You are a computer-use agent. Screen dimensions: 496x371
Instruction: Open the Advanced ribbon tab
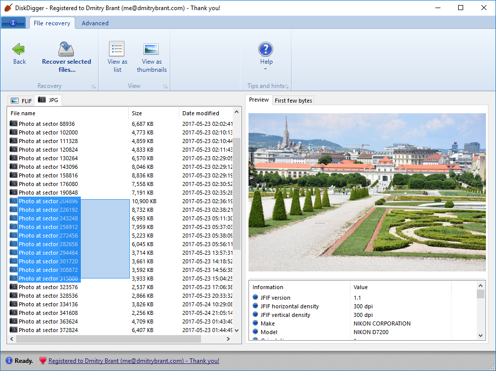click(95, 23)
